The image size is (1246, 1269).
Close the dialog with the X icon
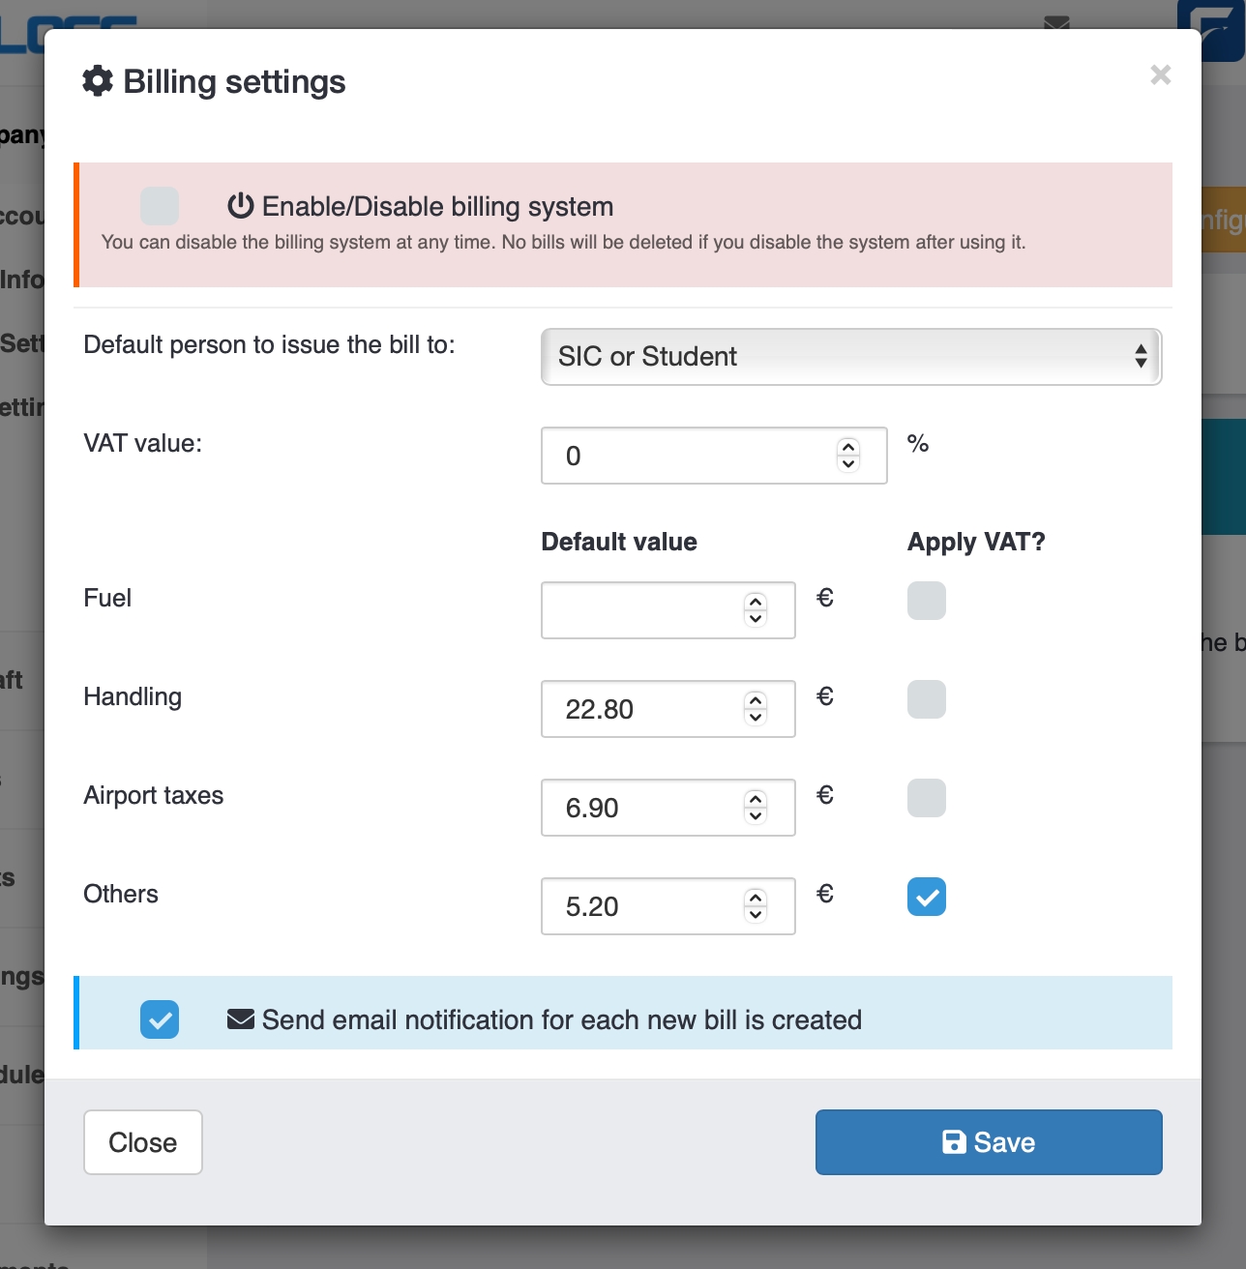pyautogui.click(x=1160, y=75)
